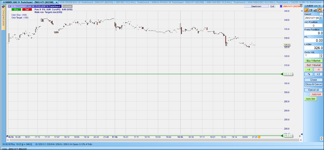Open the DesignerLeiste tools icon
This screenshot has width=324, height=150.
click(x=3, y=6)
